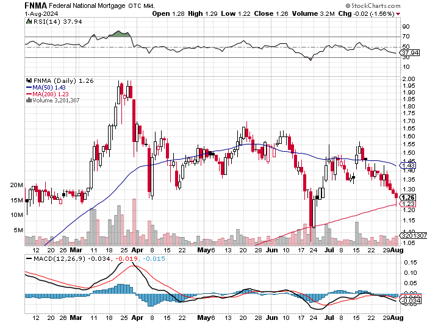427x323 pixels.
Task: Click the red MA(200) legend line
Action: 29,94
